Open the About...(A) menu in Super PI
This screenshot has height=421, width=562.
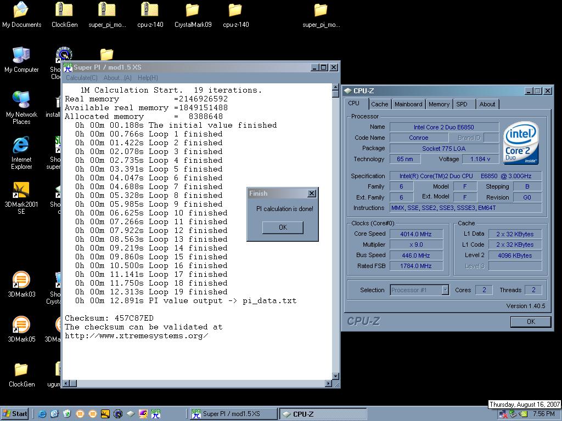[117, 78]
